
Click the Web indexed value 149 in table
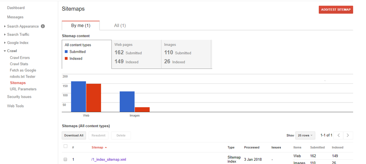click(x=335, y=156)
